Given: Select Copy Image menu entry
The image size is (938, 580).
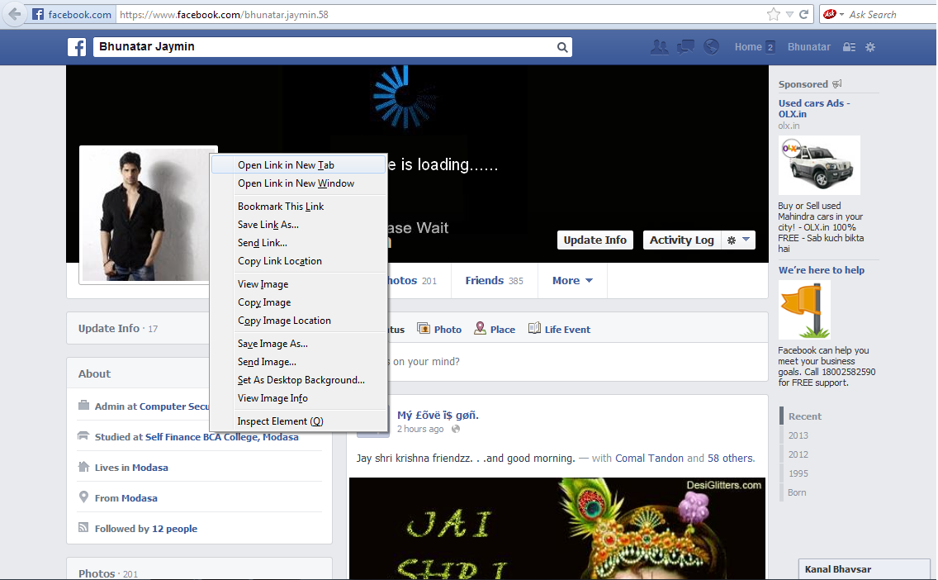Looking at the screenshot, I should click(298, 302).
